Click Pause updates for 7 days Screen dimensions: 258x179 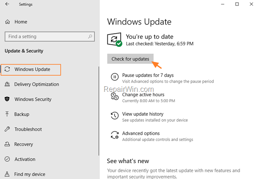click(148, 75)
